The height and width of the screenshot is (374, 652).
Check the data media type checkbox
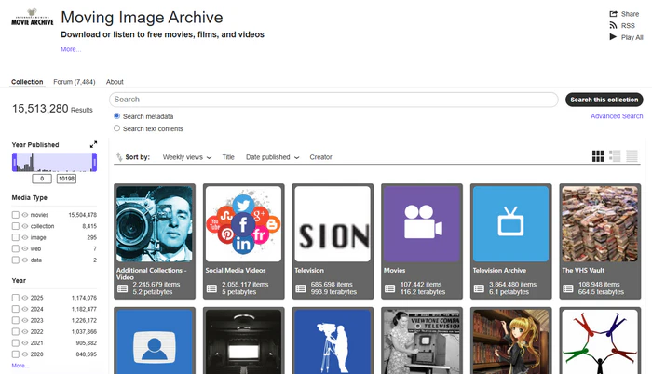[16, 260]
